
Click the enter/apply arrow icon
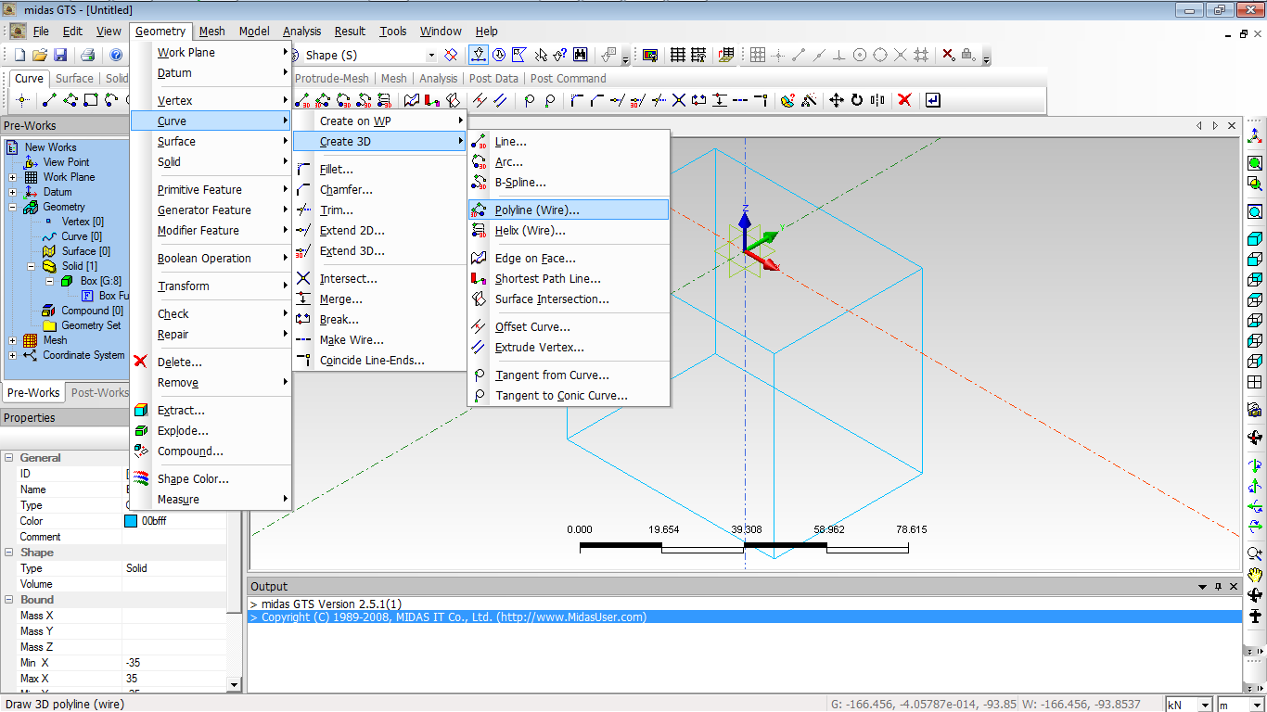(x=933, y=100)
